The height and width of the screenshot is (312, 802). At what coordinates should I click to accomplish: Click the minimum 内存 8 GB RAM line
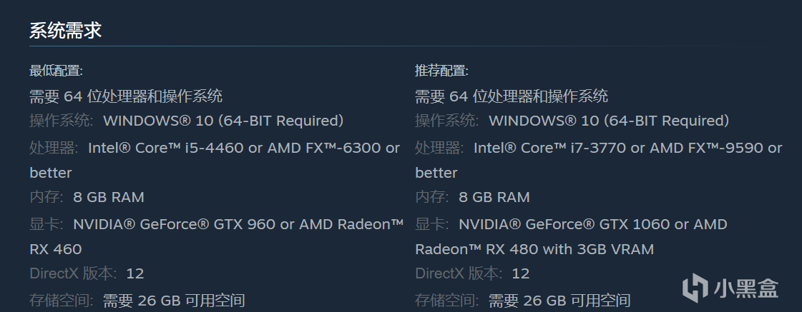pos(87,197)
